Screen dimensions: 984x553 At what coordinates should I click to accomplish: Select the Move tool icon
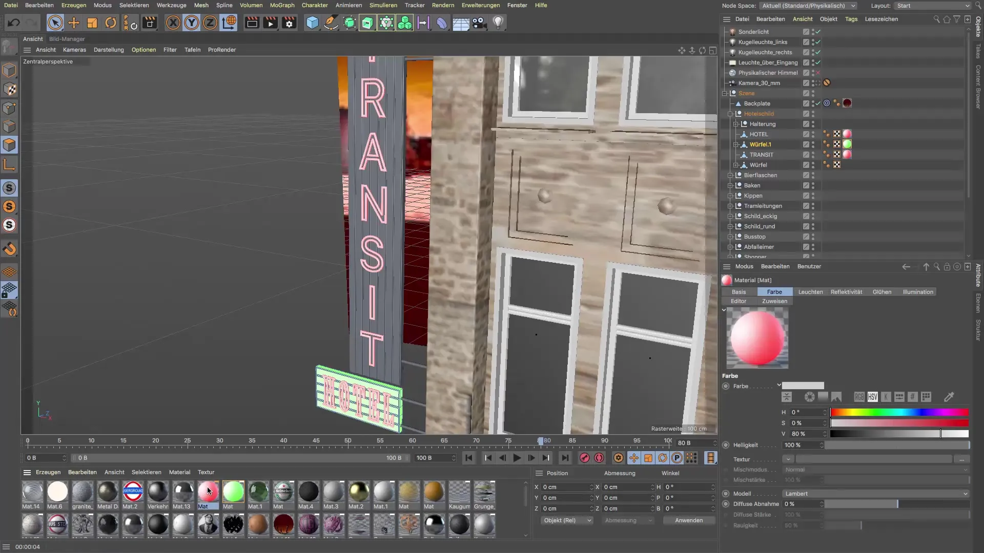pos(74,23)
